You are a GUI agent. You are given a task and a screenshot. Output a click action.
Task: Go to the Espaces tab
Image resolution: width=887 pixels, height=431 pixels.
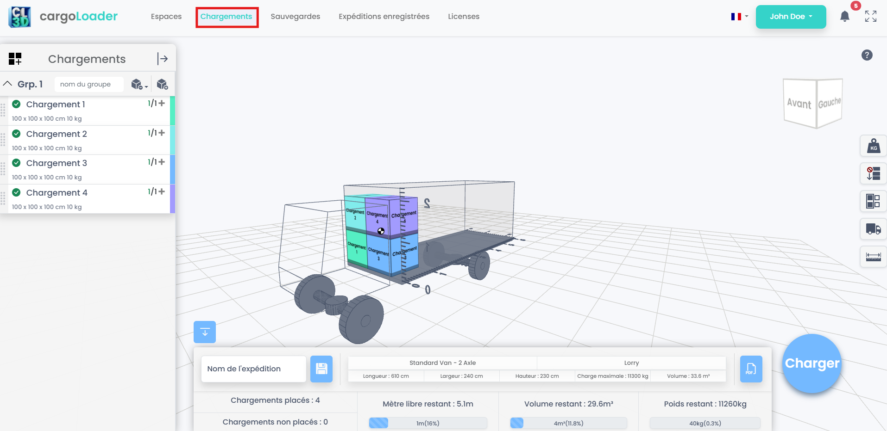click(166, 17)
